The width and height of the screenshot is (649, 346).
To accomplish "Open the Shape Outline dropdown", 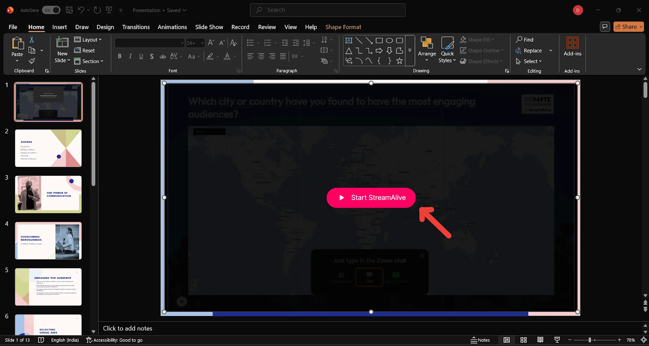I will (x=482, y=50).
